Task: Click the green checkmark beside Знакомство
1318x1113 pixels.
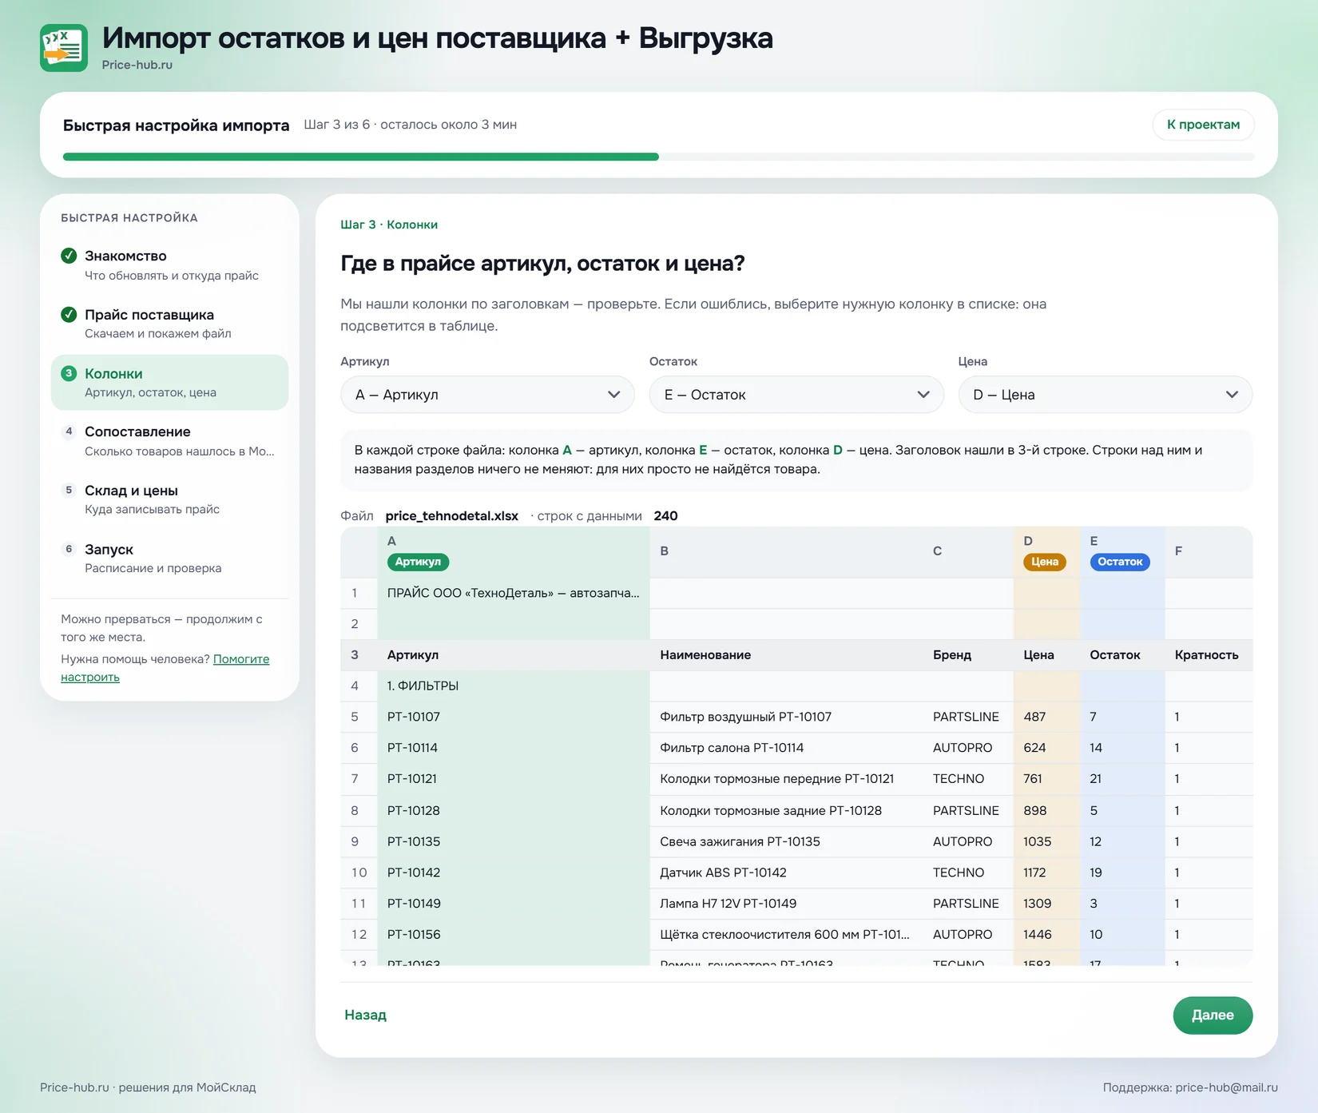Action: (69, 256)
